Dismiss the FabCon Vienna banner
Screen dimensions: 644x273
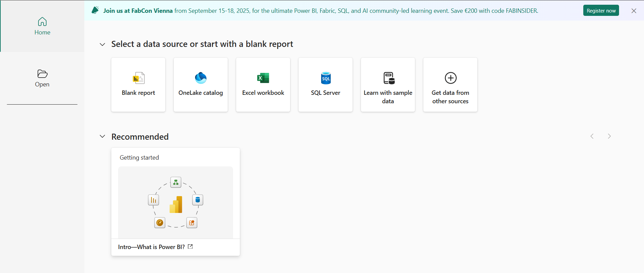coord(634,11)
